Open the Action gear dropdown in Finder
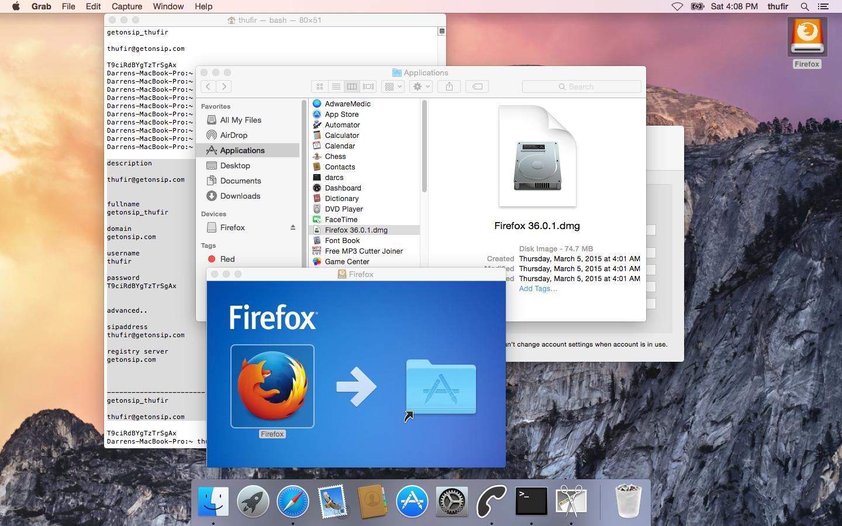The width and height of the screenshot is (842, 526). pos(421,86)
